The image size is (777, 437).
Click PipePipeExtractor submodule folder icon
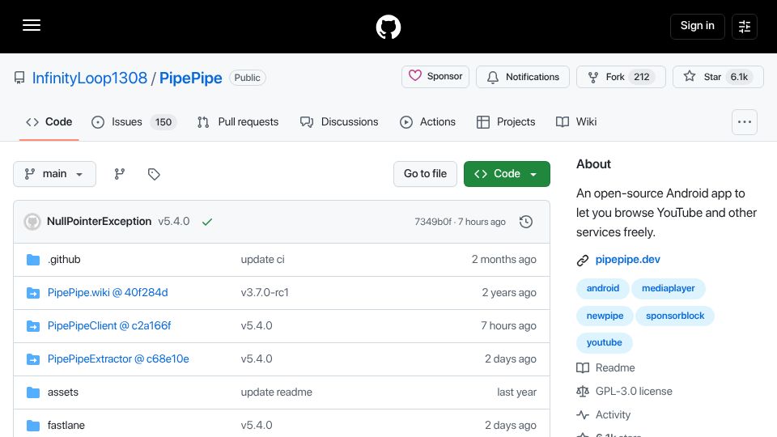(x=33, y=359)
